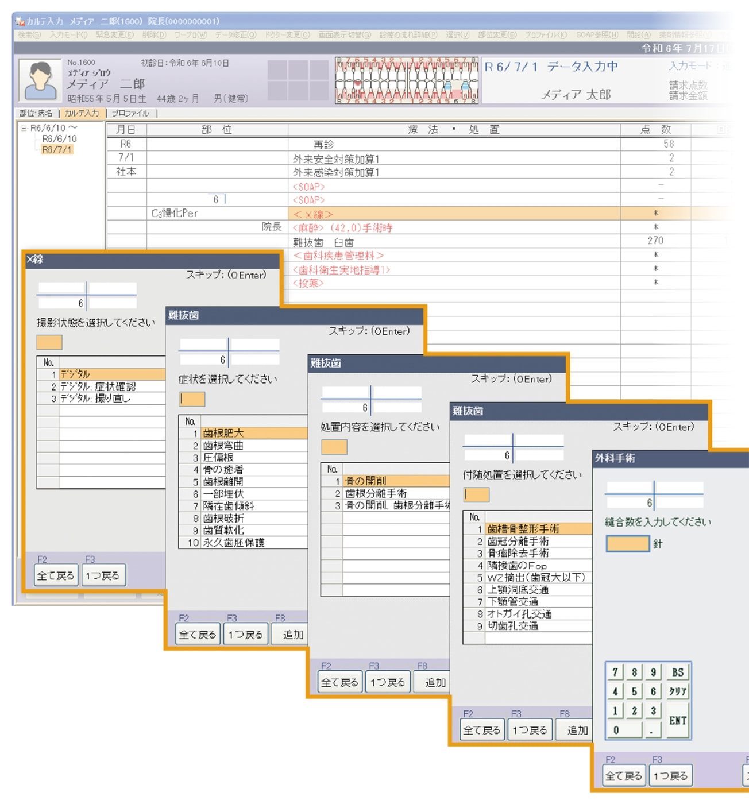Screen dimensions: 749x804
Task: Collapse the R6/6/10～ tree node
Action: (x=24, y=128)
